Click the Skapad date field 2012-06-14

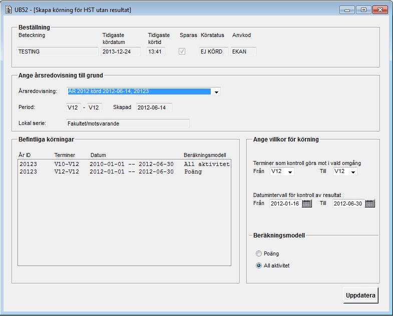[154, 107]
